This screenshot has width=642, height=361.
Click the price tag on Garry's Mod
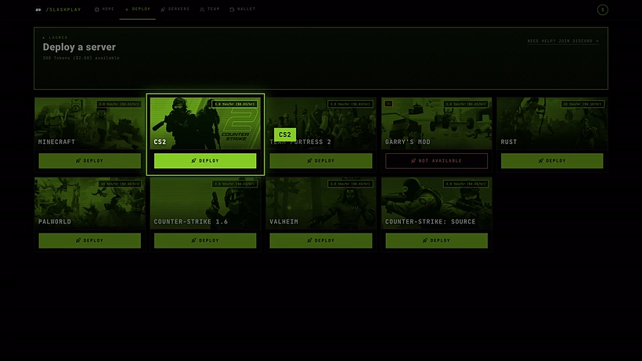click(x=466, y=104)
